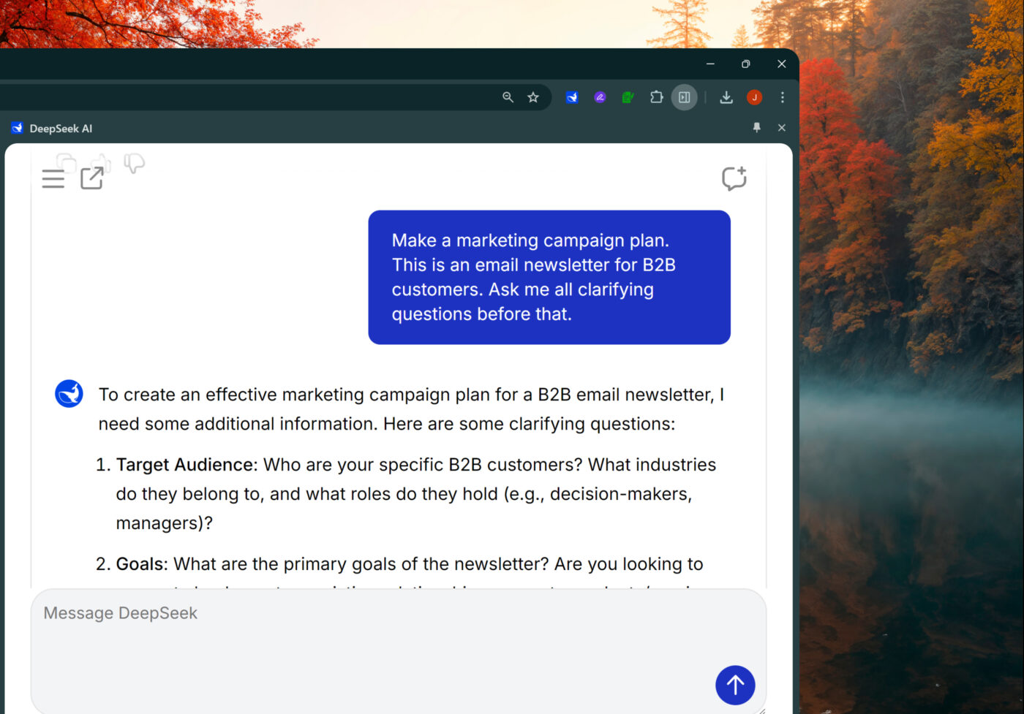Click the green document extension icon
Viewport: 1024px width, 714px height.
pos(628,97)
